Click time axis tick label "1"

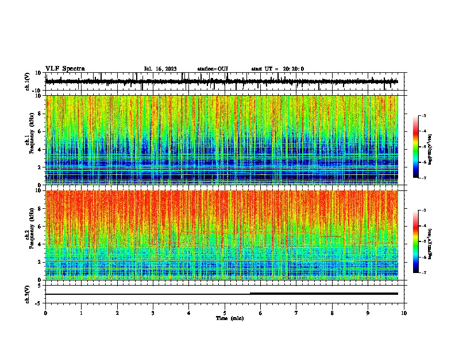[x=81, y=313]
